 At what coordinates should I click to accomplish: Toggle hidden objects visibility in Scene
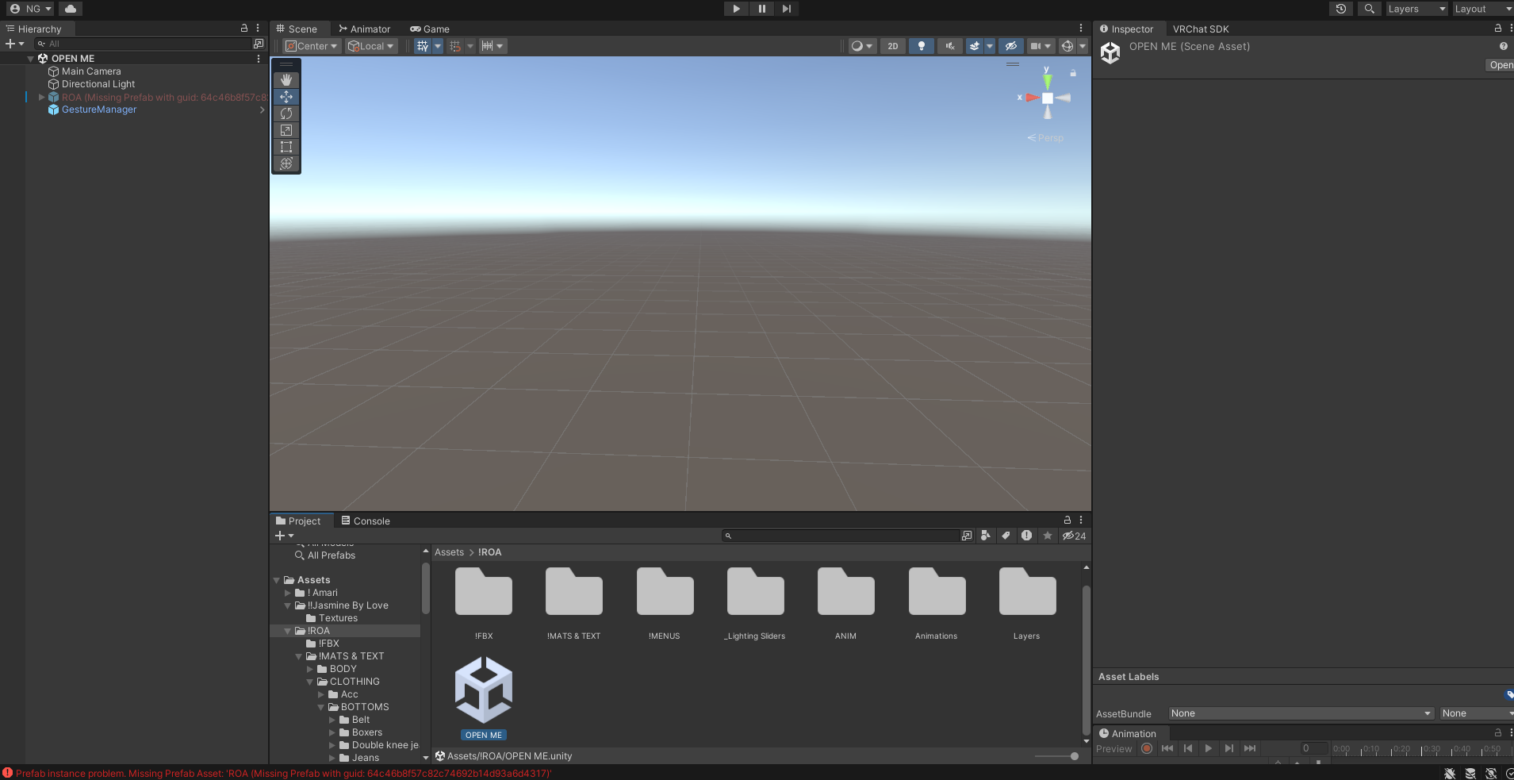[1011, 46]
